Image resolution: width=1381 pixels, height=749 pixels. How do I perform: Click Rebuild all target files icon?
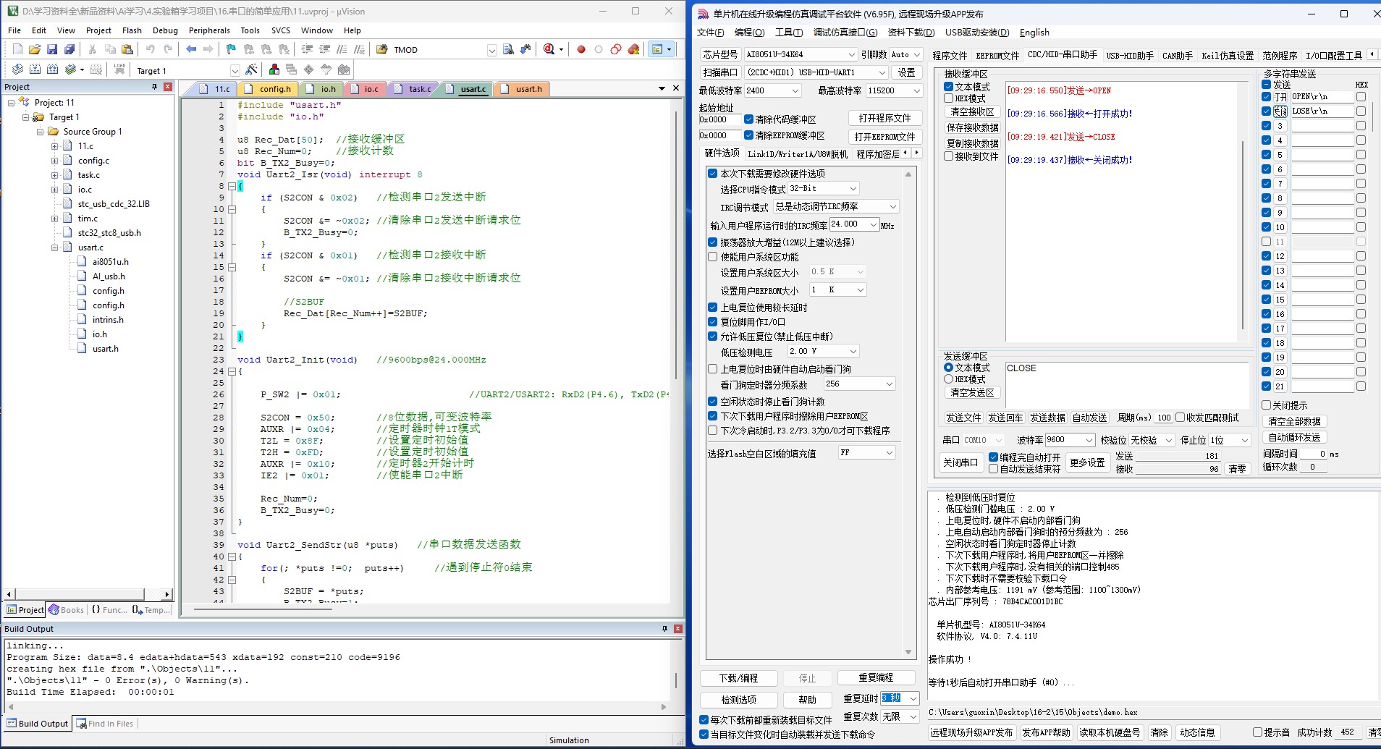point(52,69)
